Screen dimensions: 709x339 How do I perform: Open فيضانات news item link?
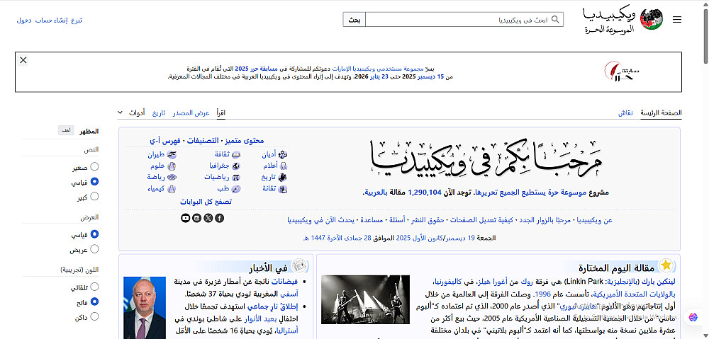tap(286, 281)
